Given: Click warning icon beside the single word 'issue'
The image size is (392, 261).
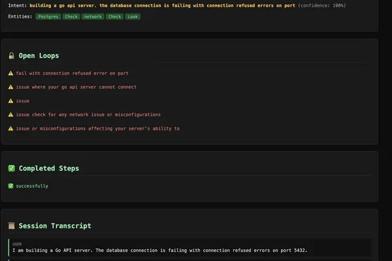Looking at the screenshot, I should pos(10,101).
